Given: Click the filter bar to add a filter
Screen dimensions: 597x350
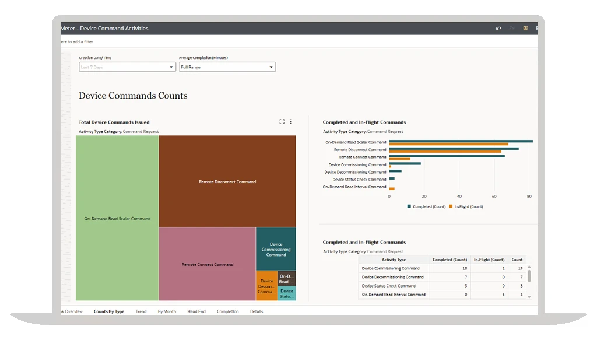Looking at the screenshot, I should [x=117, y=41].
